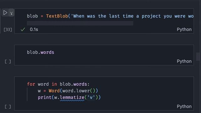Click the 'v' string argument

(91, 98)
